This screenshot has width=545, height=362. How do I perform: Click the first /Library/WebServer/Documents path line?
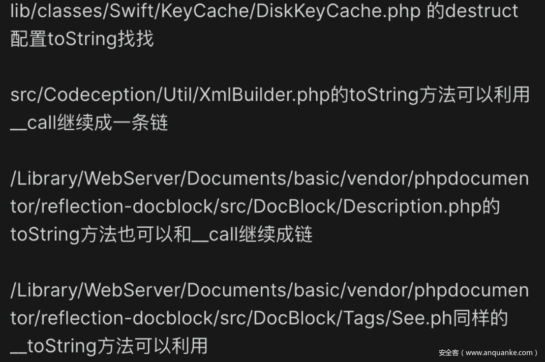(270, 179)
